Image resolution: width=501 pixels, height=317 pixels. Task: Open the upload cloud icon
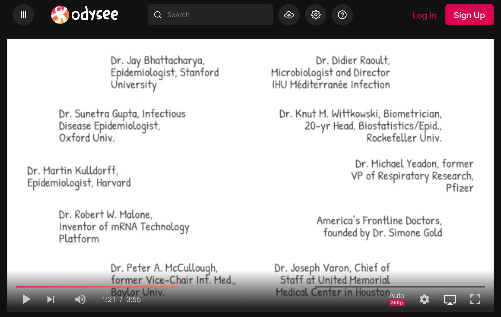(289, 15)
